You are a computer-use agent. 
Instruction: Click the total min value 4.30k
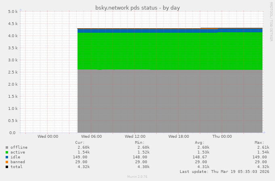tap(143, 166)
